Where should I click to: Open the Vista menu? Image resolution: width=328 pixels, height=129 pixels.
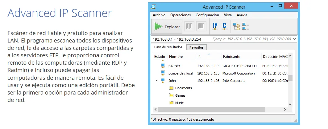[x=228, y=15]
